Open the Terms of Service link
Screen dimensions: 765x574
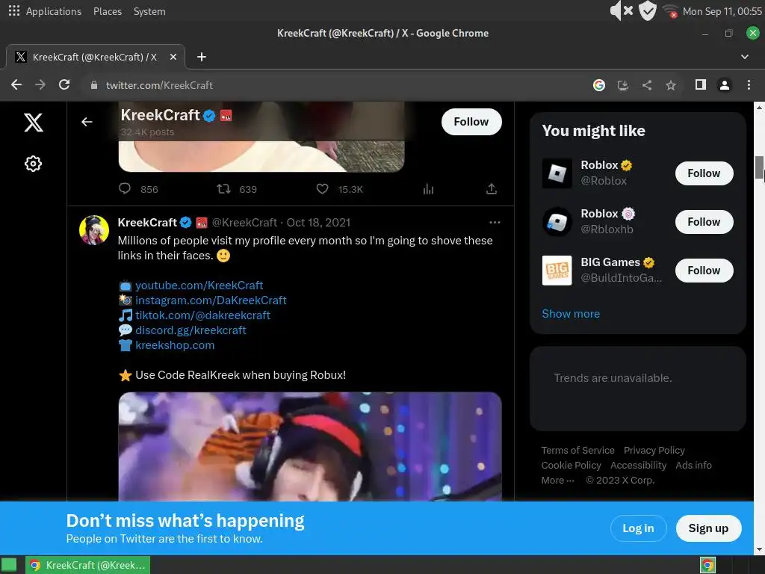[x=577, y=451]
